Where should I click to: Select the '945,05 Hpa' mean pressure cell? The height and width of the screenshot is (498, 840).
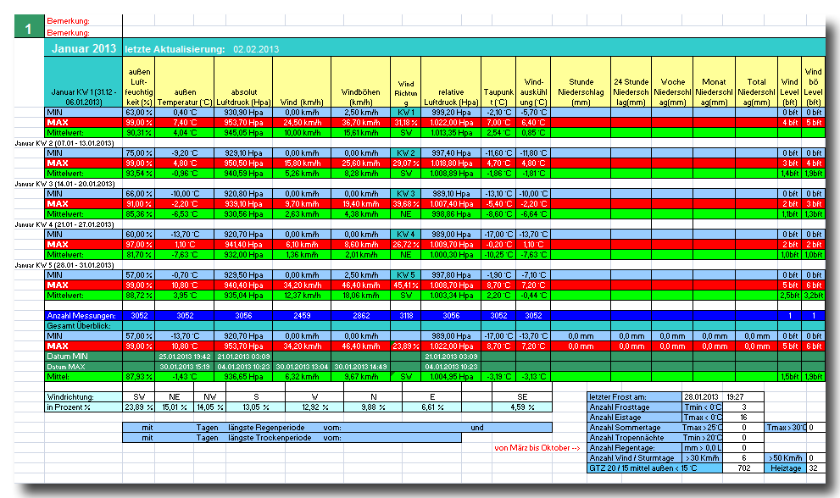[244, 133]
